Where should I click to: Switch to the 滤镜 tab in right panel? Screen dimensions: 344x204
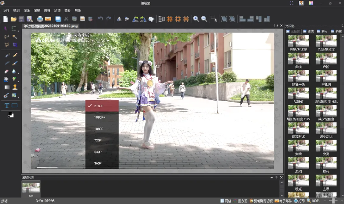[x=309, y=32]
